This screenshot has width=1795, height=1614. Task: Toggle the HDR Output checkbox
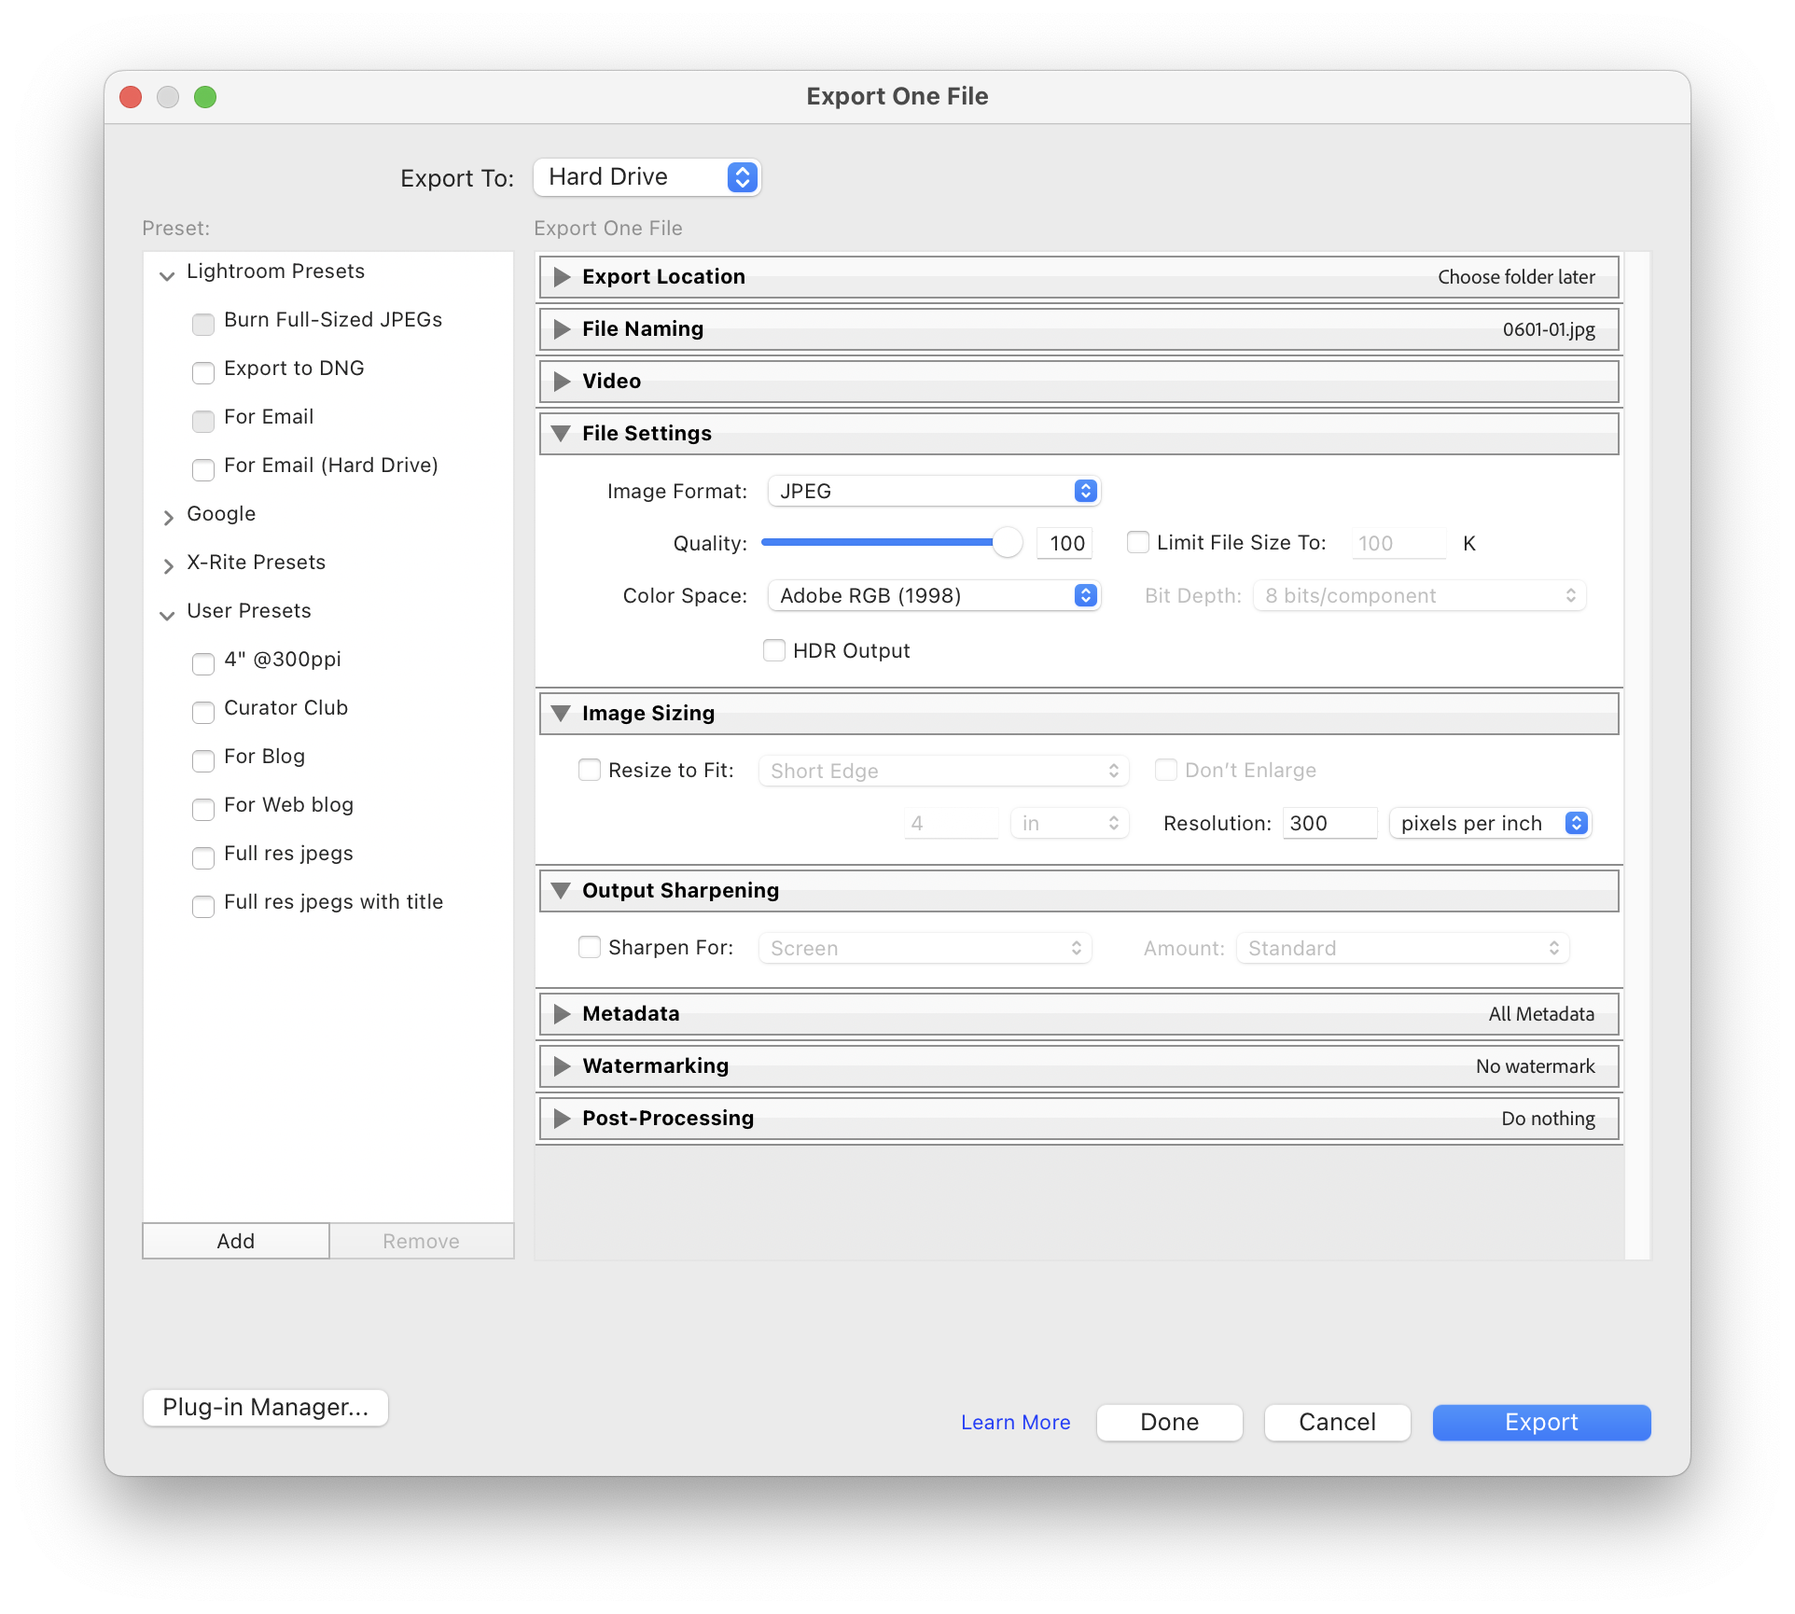[x=774, y=650]
